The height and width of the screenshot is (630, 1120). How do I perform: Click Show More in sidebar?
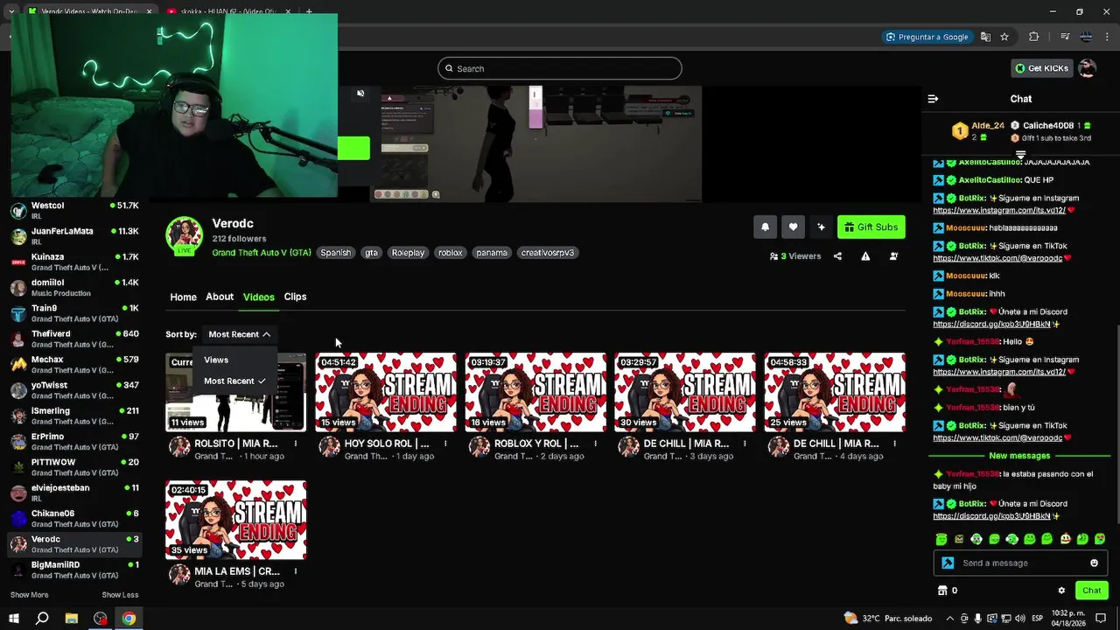point(29,595)
